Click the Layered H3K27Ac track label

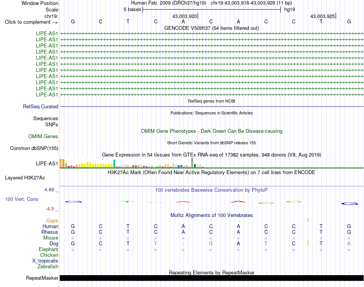point(25,178)
